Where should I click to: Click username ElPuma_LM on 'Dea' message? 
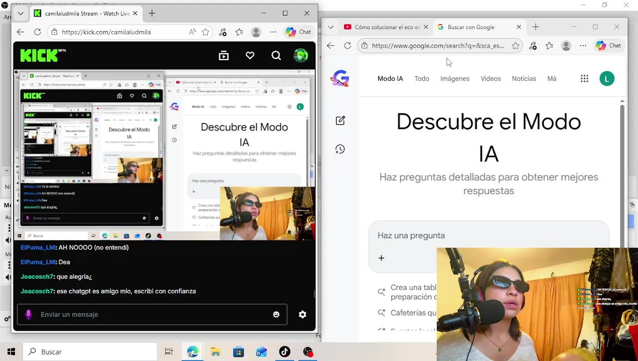[38, 262]
